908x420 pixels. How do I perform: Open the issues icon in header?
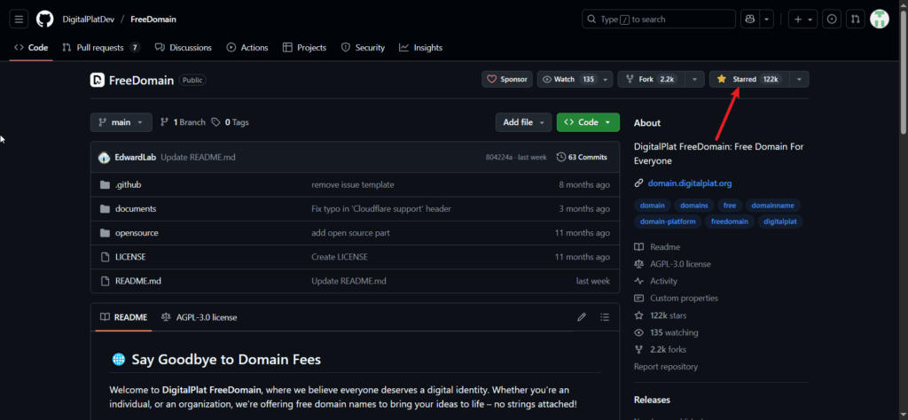pos(832,19)
